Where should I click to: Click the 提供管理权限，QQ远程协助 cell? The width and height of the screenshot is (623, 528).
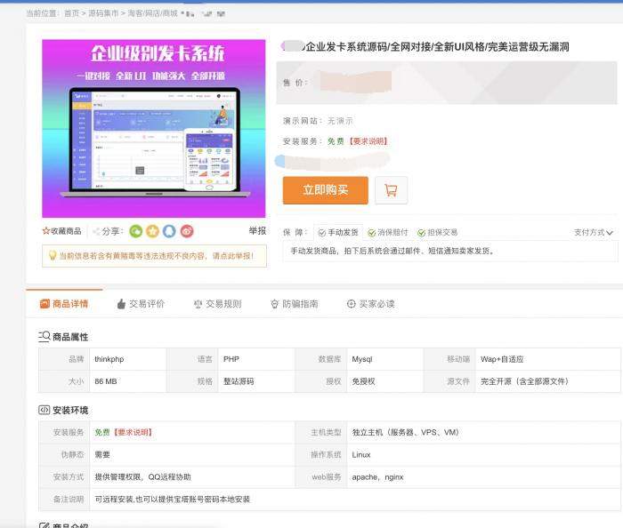[x=193, y=476]
